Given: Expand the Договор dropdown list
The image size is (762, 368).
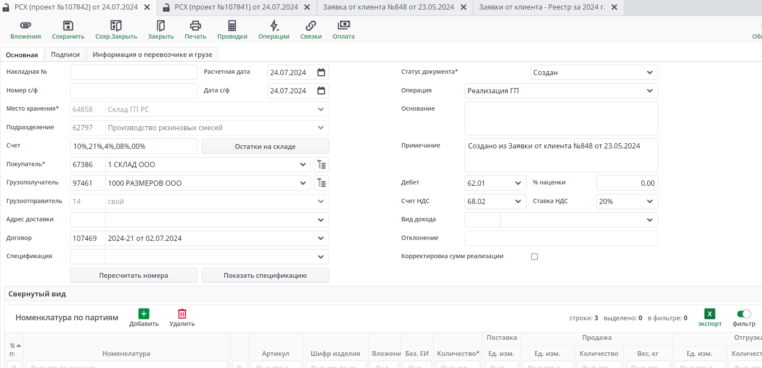Looking at the screenshot, I should (x=320, y=238).
